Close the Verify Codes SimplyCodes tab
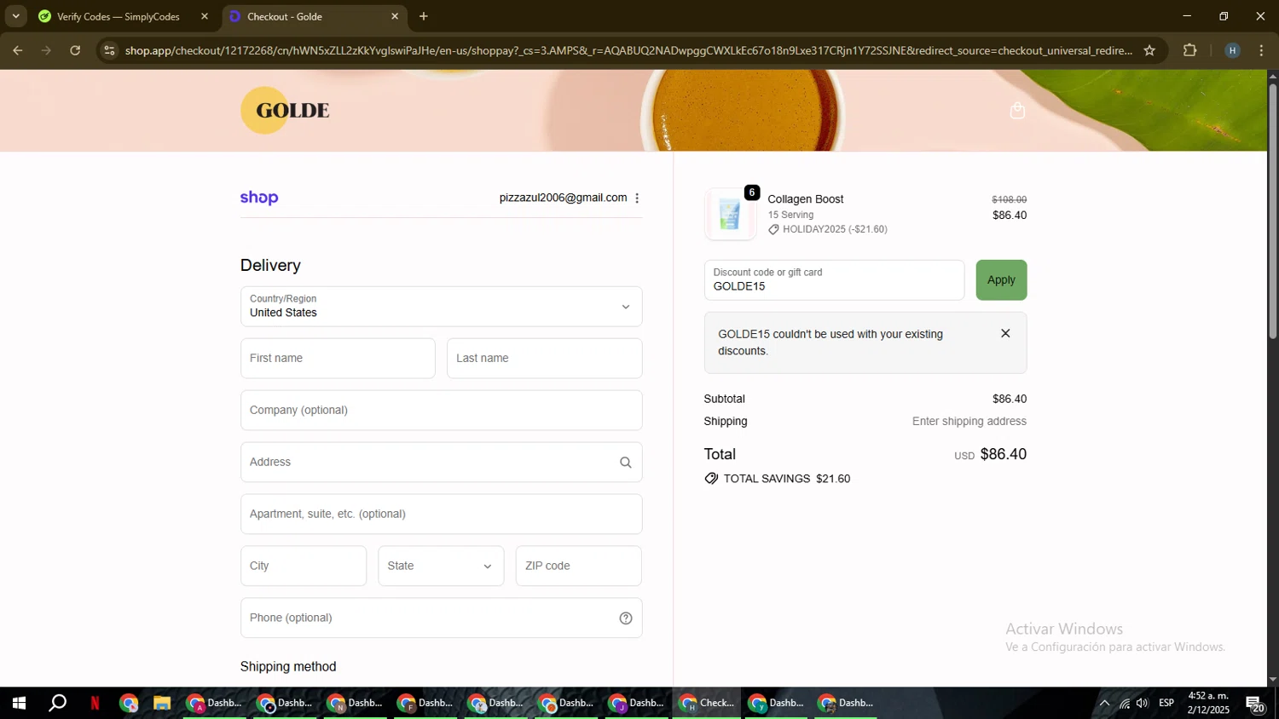1279x719 pixels. pyautogui.click(x=205, y=16)
